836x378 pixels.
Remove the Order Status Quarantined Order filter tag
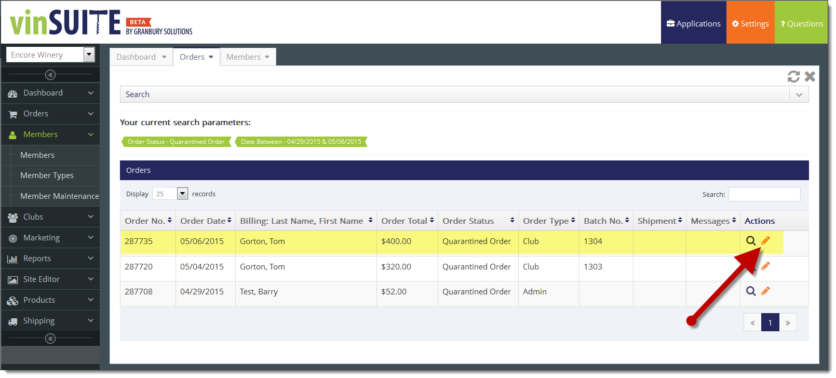176,142
